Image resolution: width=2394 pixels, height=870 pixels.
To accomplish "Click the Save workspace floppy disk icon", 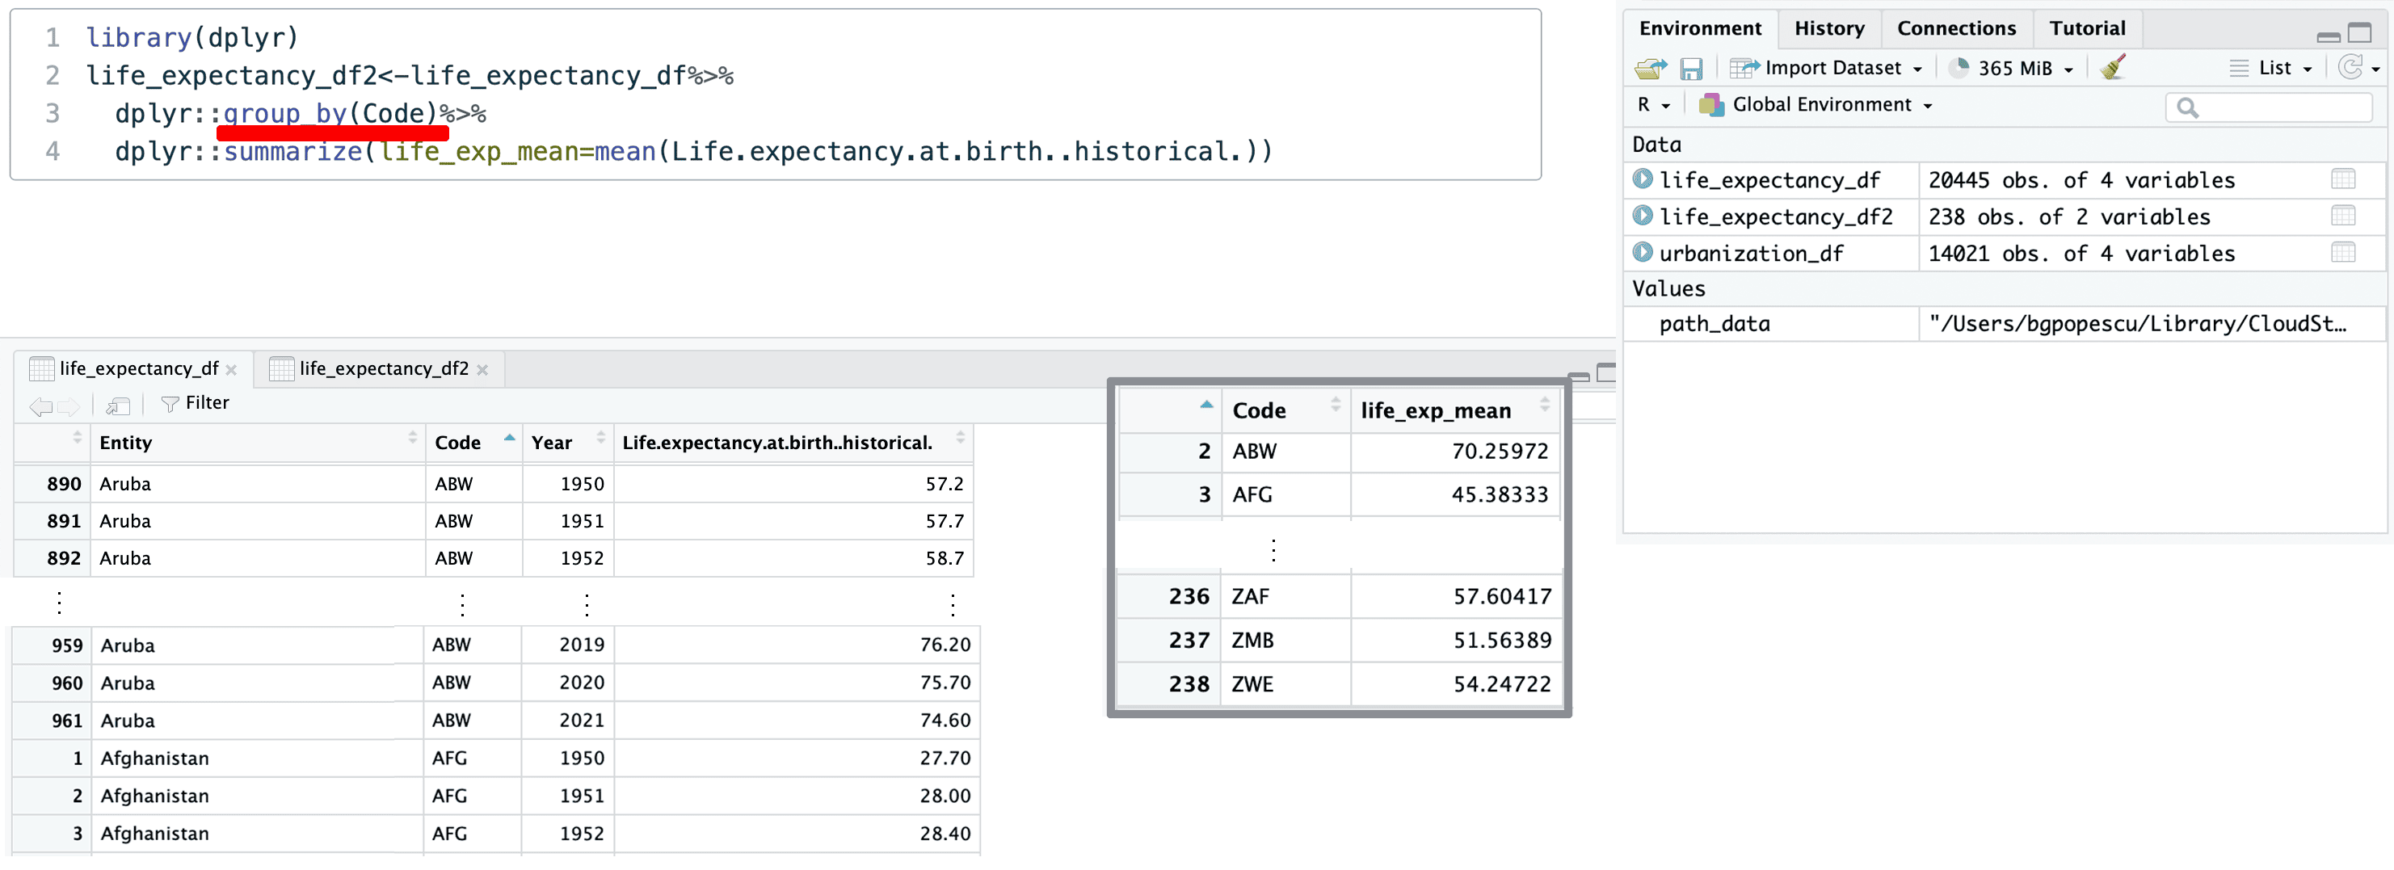I will [1690, 69].
